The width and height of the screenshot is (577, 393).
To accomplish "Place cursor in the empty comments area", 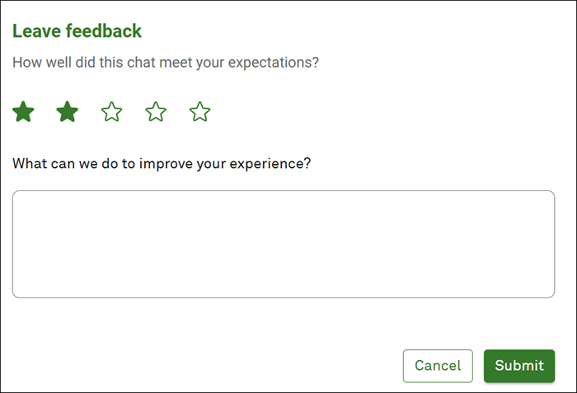I will tap(283, 244).
